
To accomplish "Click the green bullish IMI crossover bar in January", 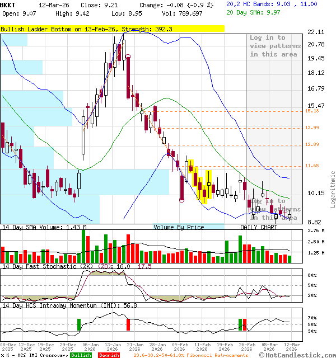I will click(79, 324).
